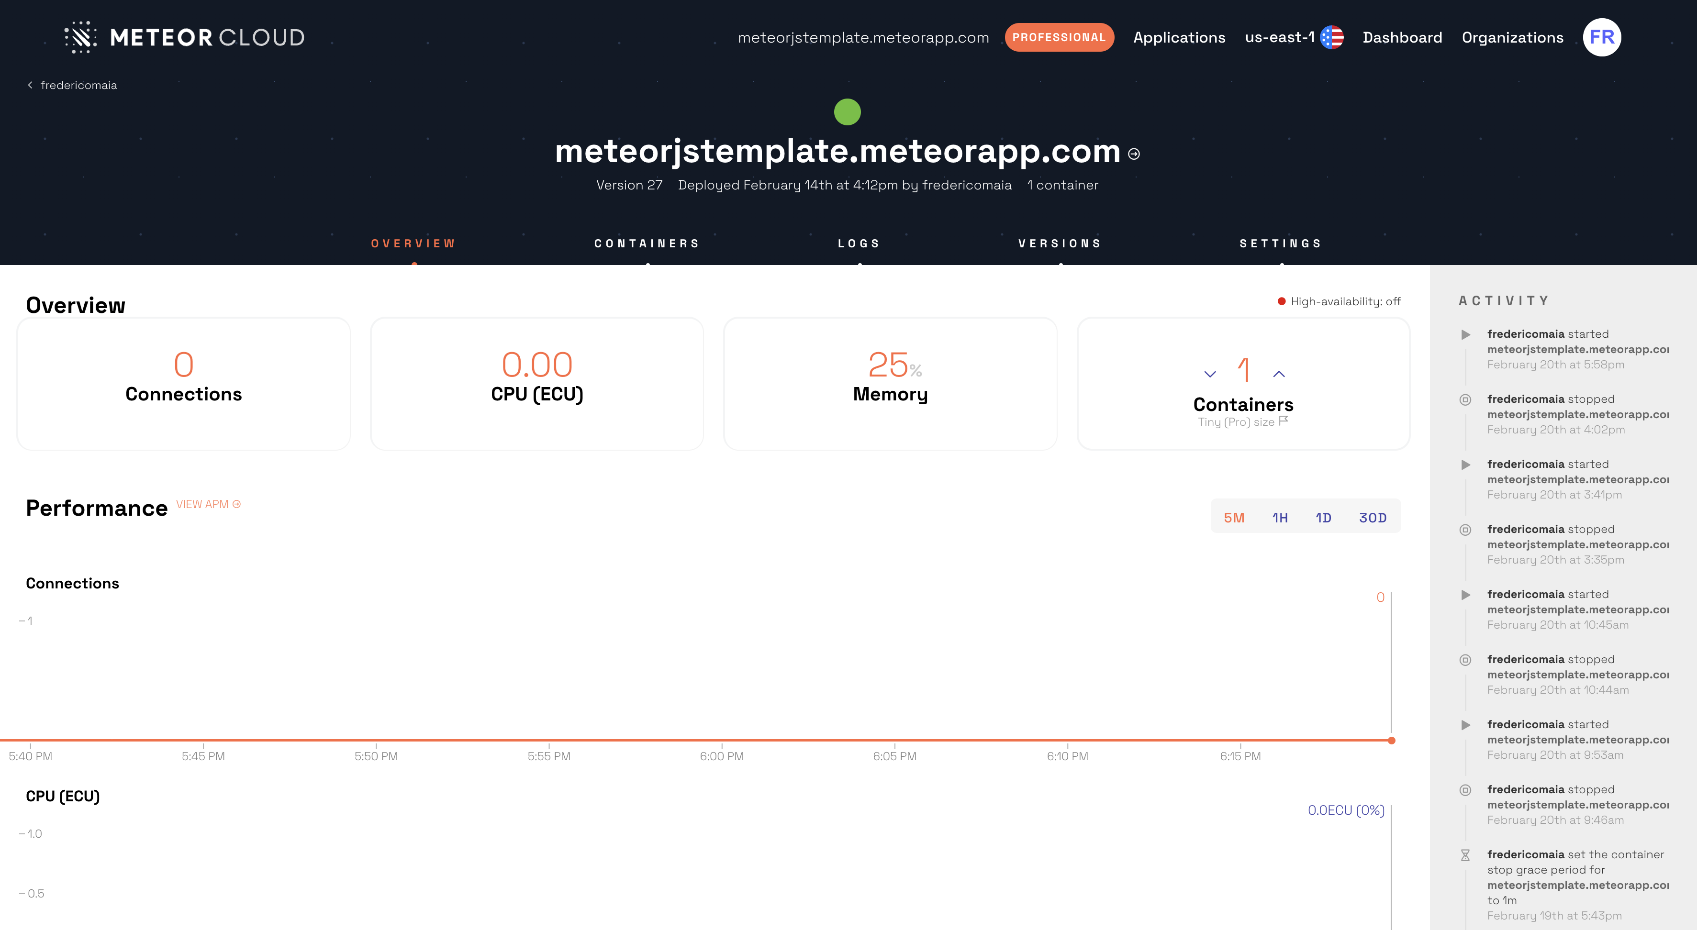The height and width of the screenshot is (930, 1697).
Task: Click the play icon for February 20th 9:53am
Action: [1465, 725]
